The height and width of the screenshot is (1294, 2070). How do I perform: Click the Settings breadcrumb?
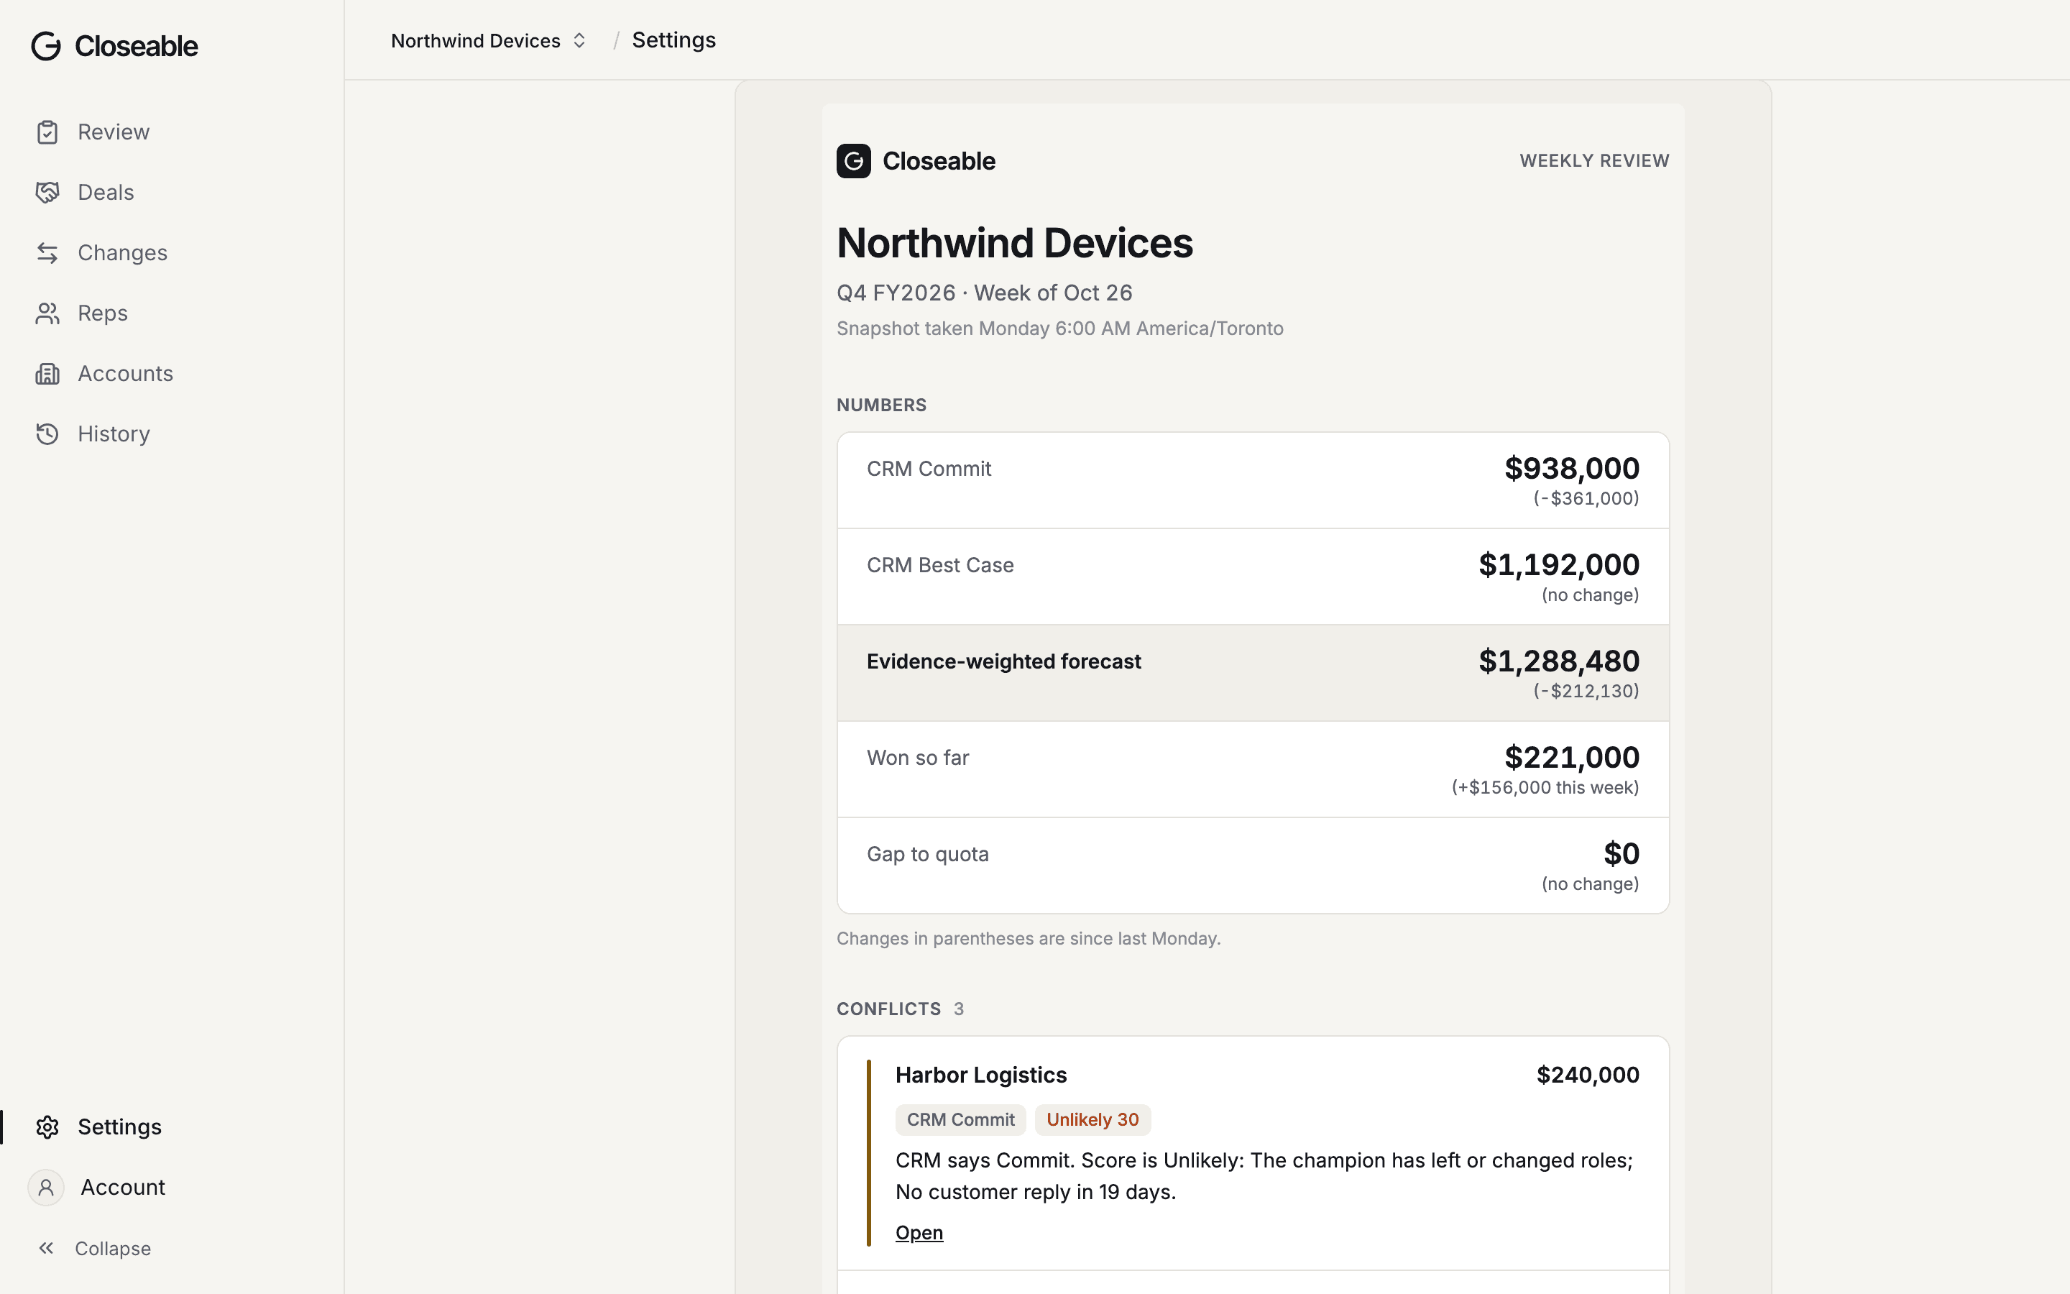[674, 40]
